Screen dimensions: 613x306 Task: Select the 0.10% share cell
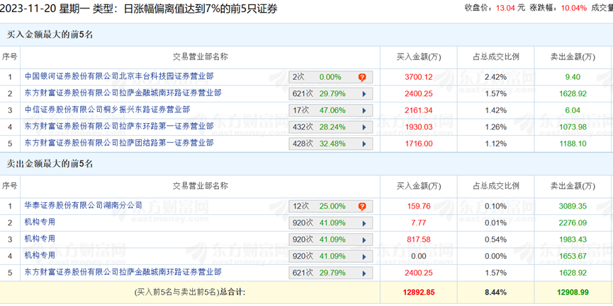click(x=496, y=206)
